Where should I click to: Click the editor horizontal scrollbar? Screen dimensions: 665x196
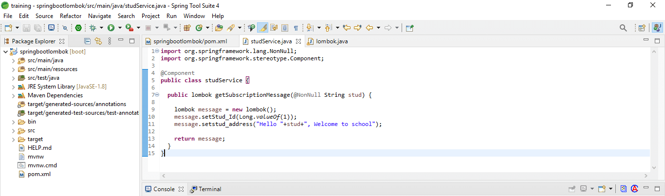(x=405, y=176)
